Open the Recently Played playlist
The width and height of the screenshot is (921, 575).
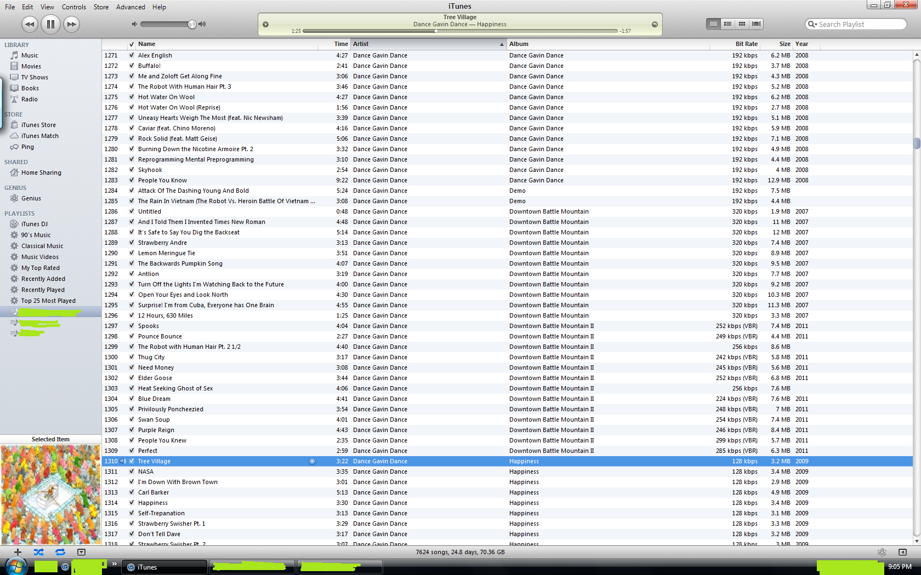coord(43,290)
